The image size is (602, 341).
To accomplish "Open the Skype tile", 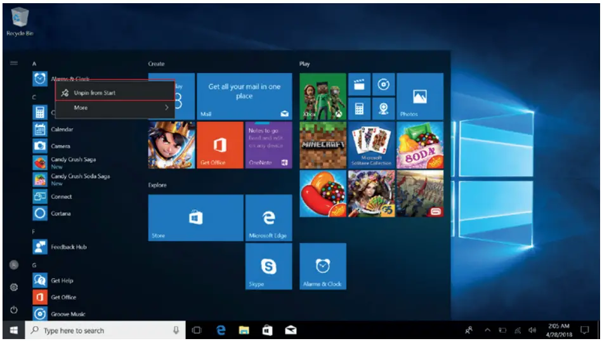I will click(268, 267).
